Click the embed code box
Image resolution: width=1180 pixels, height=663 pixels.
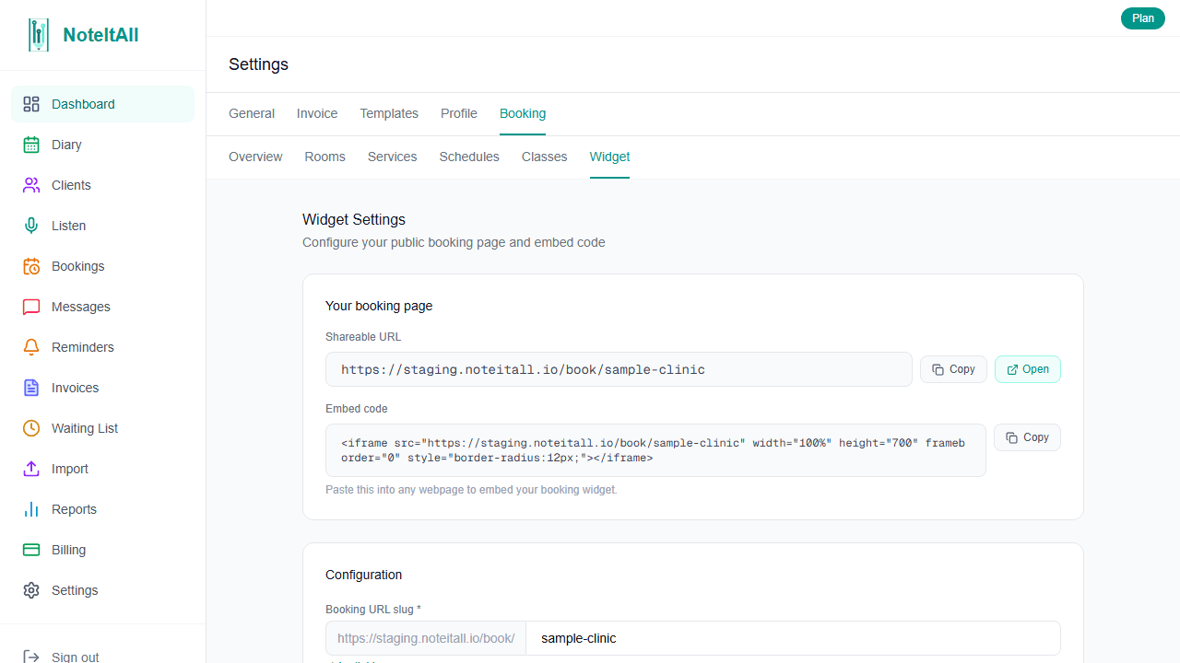[655, 450]
